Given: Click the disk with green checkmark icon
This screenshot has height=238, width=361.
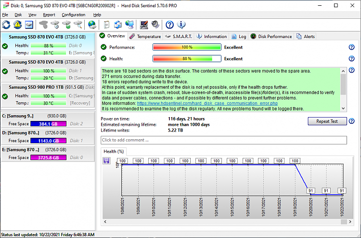Looking at the screenshot, I should click(66, 25).
